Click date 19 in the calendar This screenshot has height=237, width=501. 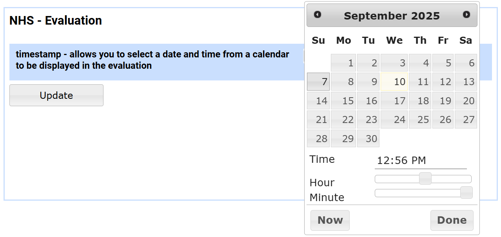[443, 101]
